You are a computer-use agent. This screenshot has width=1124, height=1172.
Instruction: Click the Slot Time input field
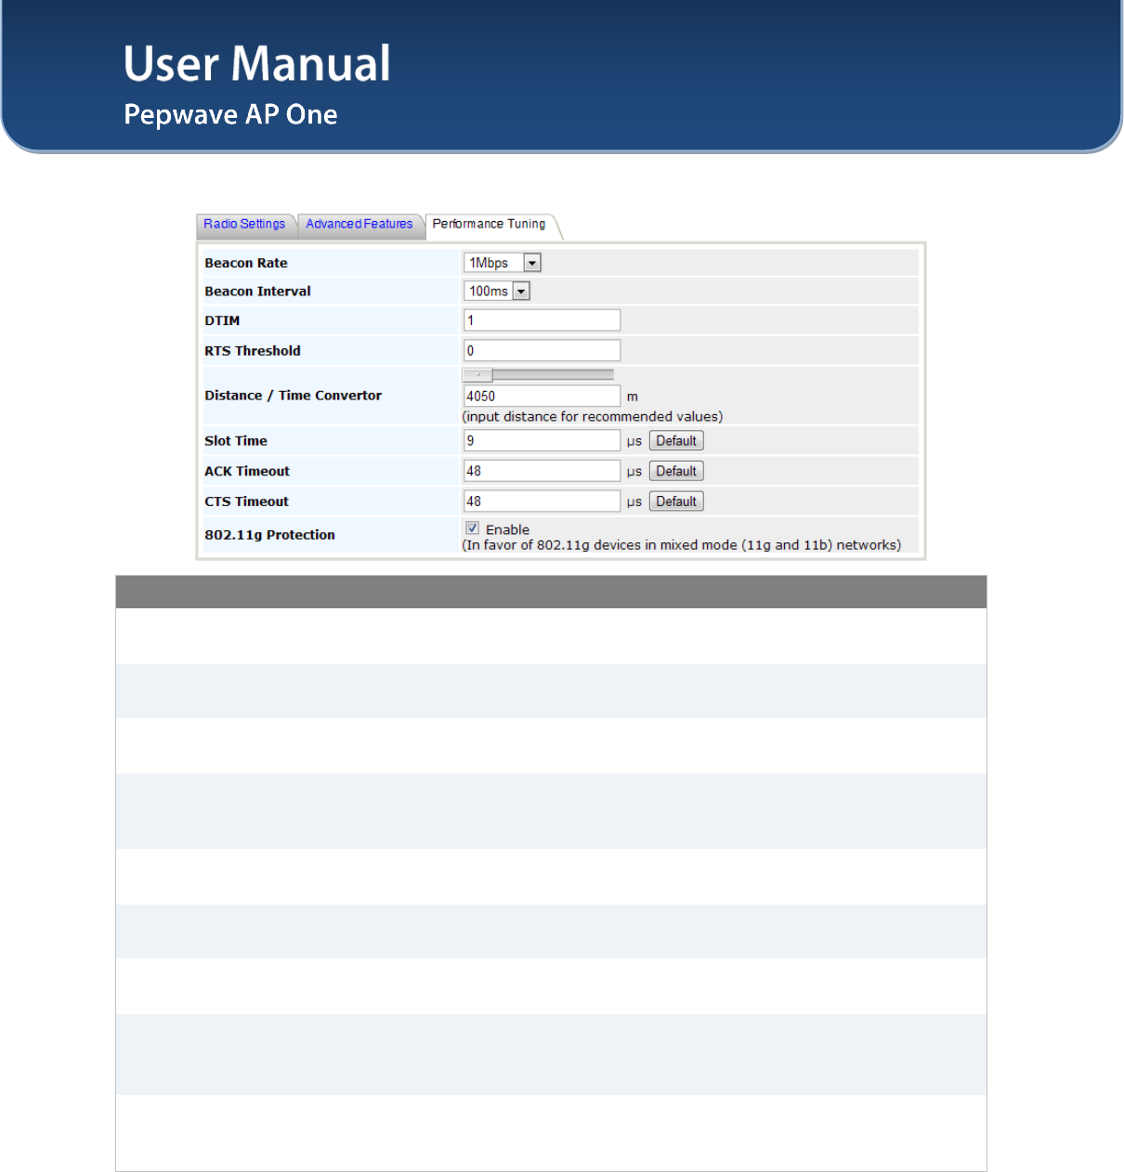(x=542, y=441)
